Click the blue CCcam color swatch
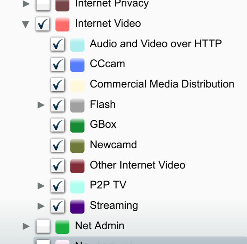Screen dimensions: 247x244 tap(77, 65)
